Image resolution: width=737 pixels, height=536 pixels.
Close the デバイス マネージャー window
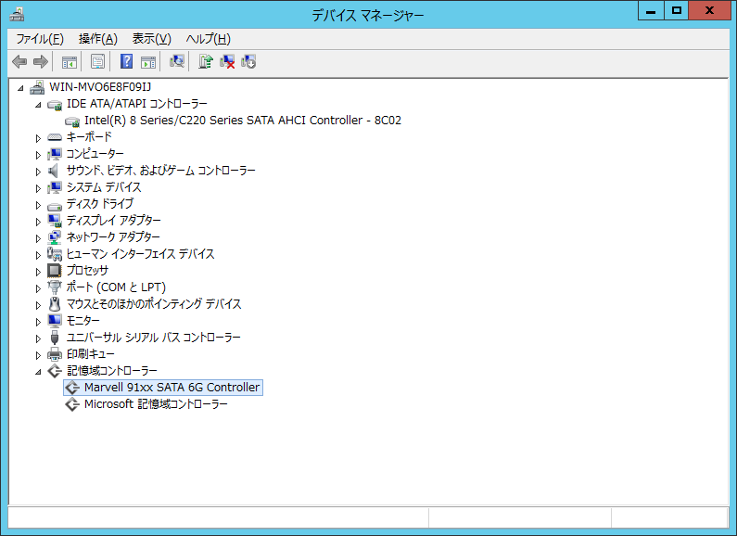pos(710,11)
